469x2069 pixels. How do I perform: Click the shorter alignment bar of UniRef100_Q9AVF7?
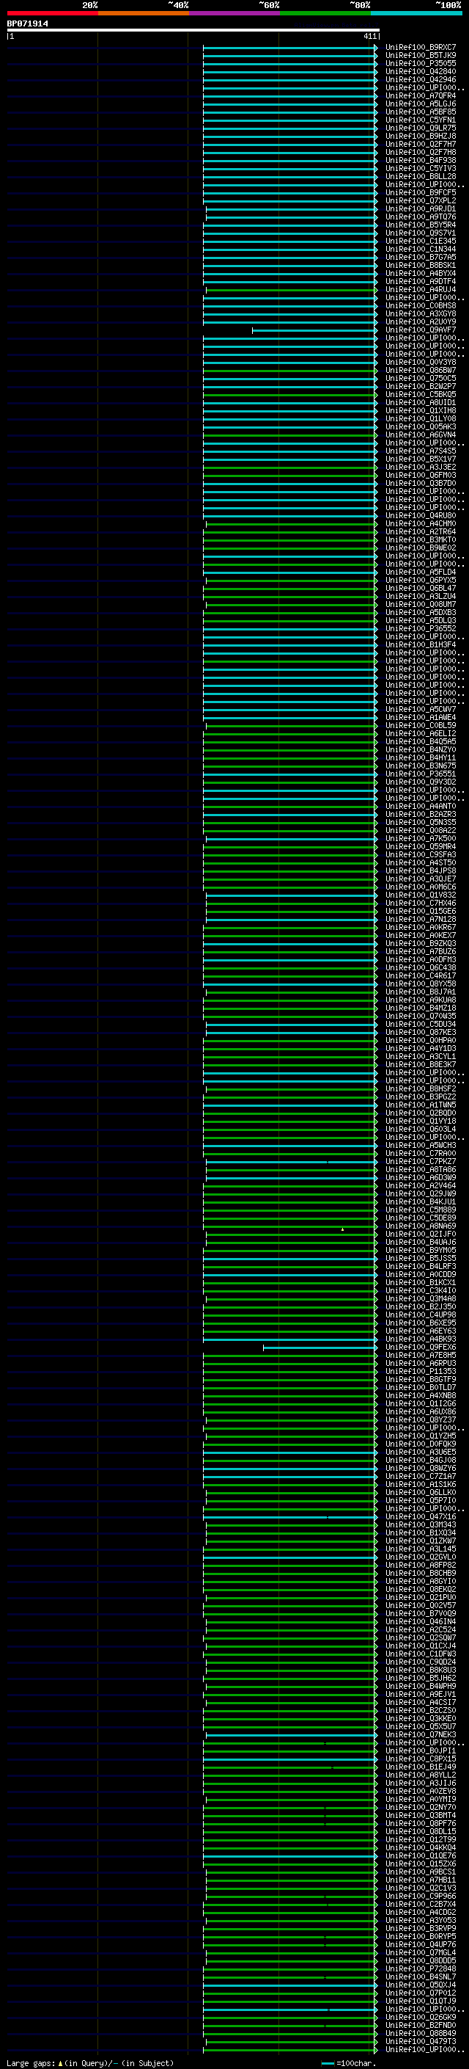click(314, 330)
